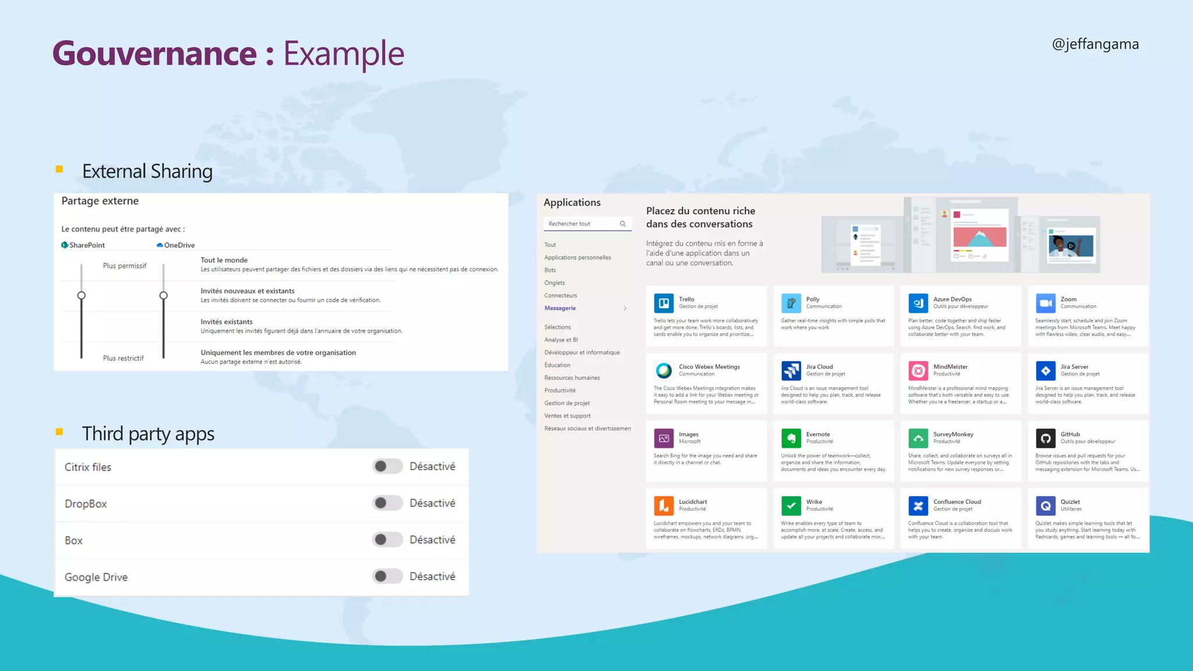1193x671 pixels.
Task: Choose the Messagerie category
Action: pos(560,308)
